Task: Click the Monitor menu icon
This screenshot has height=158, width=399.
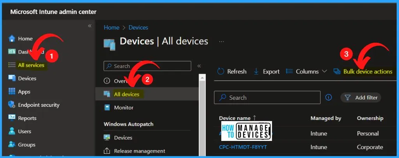Action: click(107, 108)
